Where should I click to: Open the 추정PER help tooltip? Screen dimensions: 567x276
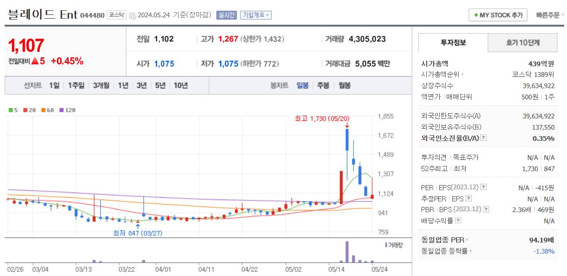click(469, 197)
